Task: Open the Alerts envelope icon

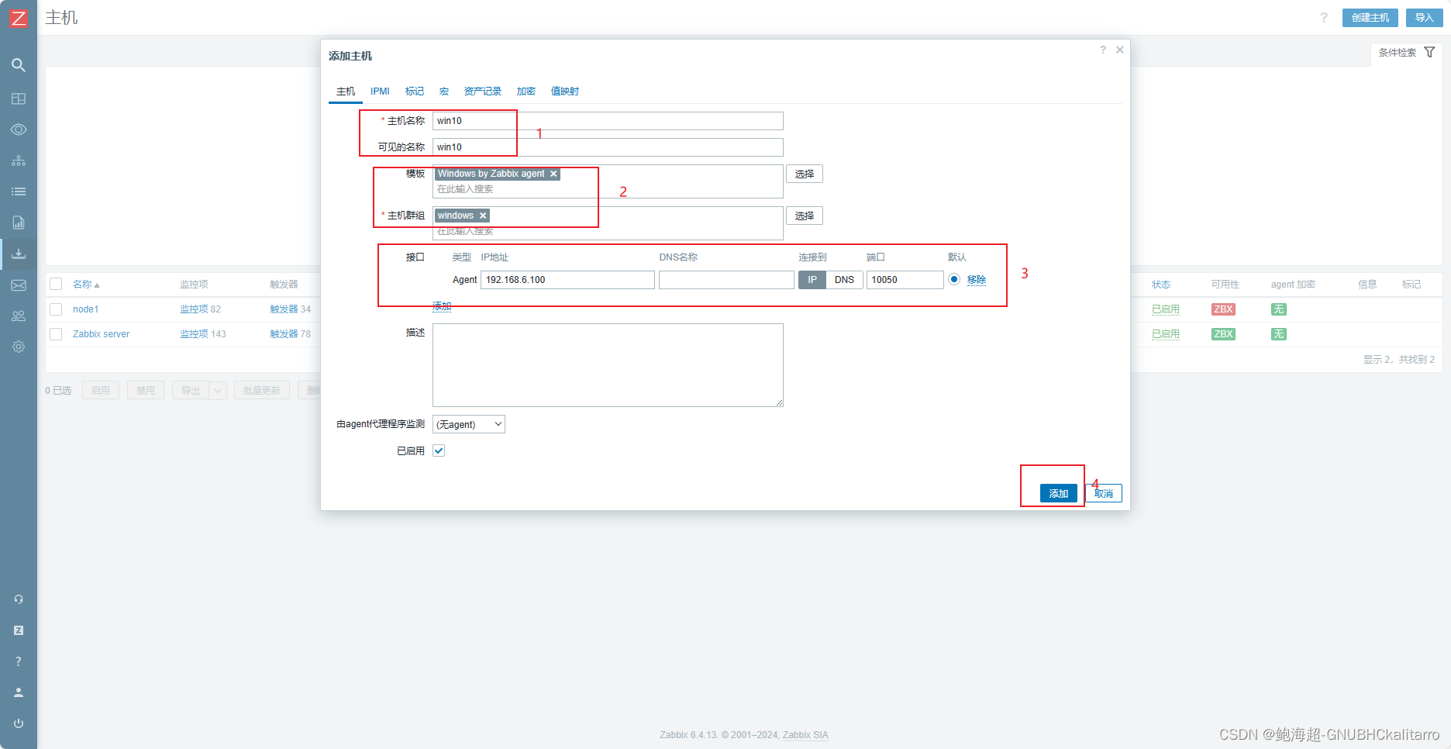Action: pos(19,285)
